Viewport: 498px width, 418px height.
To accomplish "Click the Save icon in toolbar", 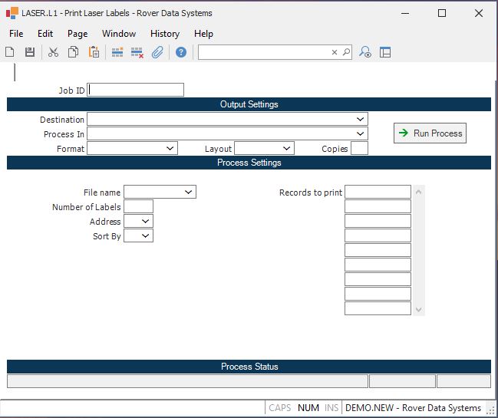I will pos(30,52).
